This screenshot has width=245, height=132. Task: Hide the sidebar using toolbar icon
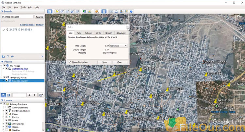click(50, 11)
